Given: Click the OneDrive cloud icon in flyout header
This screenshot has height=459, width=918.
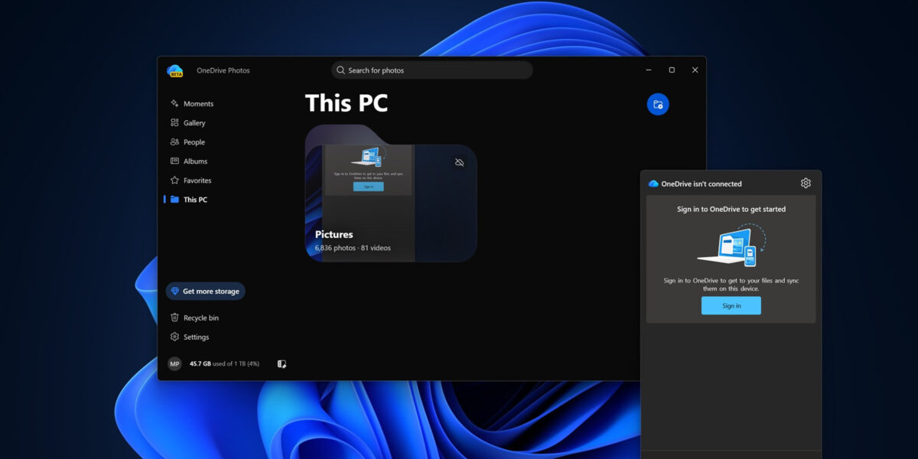Looking at the screenshot, I should 653,184.
